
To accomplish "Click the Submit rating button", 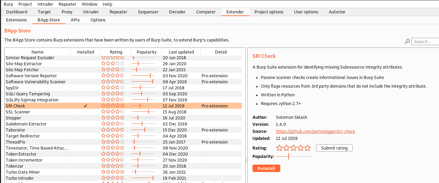I will point(334,148).
